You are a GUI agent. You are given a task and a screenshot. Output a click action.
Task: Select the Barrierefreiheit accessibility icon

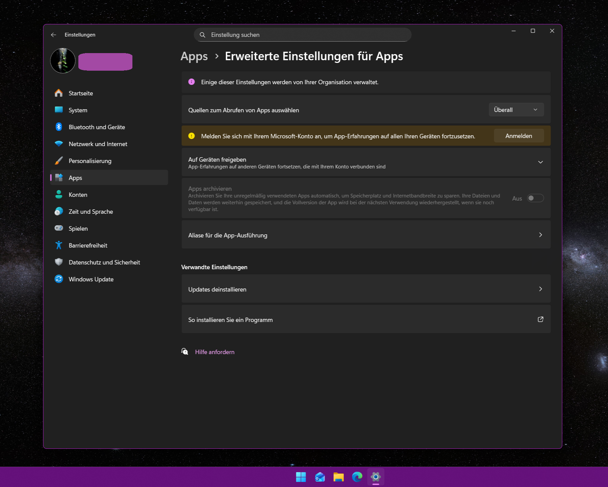pyautogui.click(x=59, y=245)
